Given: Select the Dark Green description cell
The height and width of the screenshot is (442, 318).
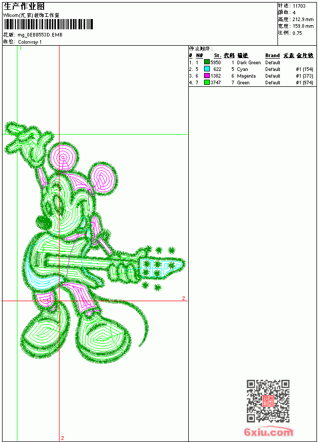Looking at the screenshot, I should (x=249, y=62).
